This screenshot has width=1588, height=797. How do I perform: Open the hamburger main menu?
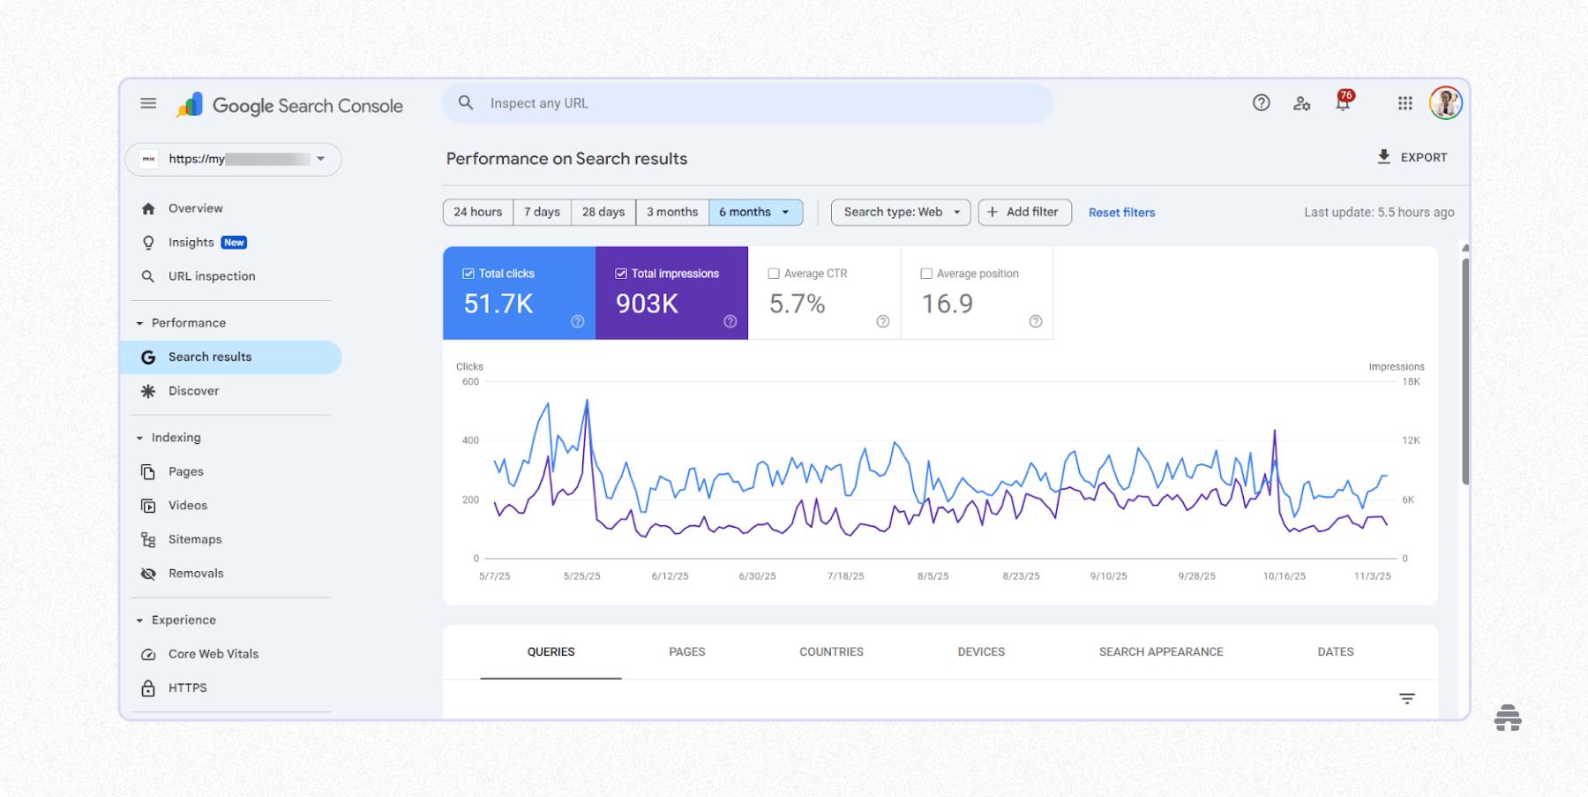click(x=148, y=103)
